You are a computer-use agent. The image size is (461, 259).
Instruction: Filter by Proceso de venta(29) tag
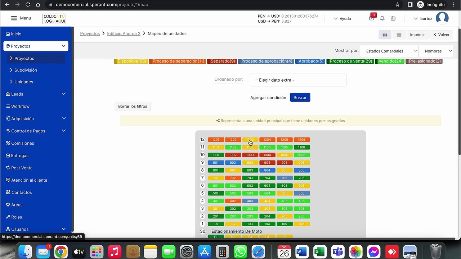(x=350, y=61)
